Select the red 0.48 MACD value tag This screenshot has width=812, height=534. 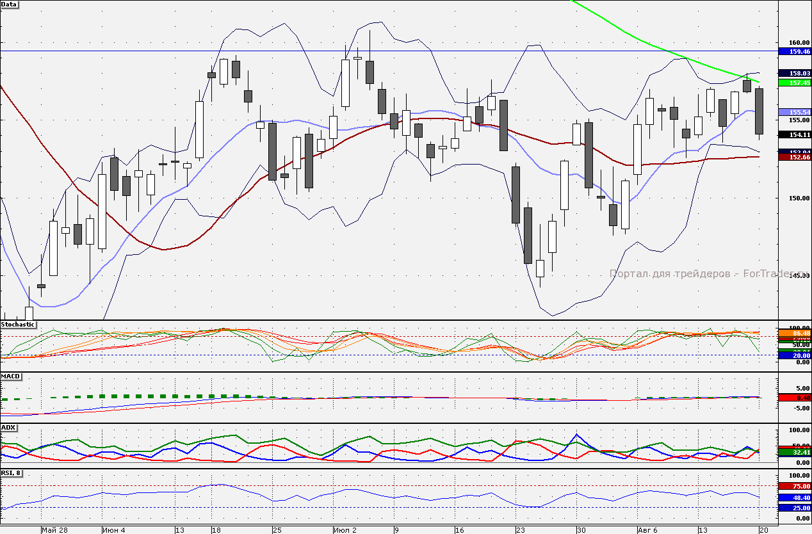(794, 398)
